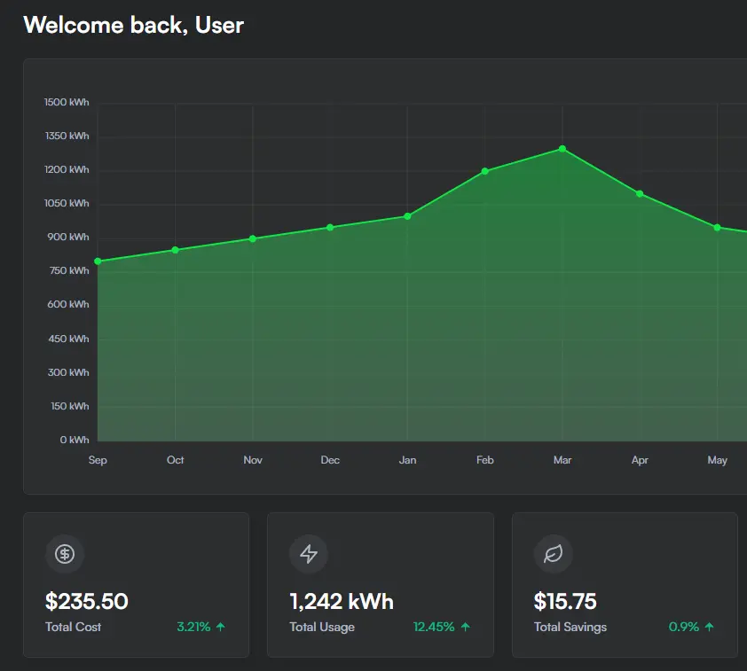Screen dimensions: 747x671
Task: Click the May month label
Action: (x=718, y=460)
